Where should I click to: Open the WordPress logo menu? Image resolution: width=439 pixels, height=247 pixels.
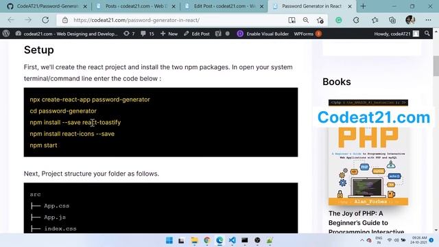tap(6, 34)
